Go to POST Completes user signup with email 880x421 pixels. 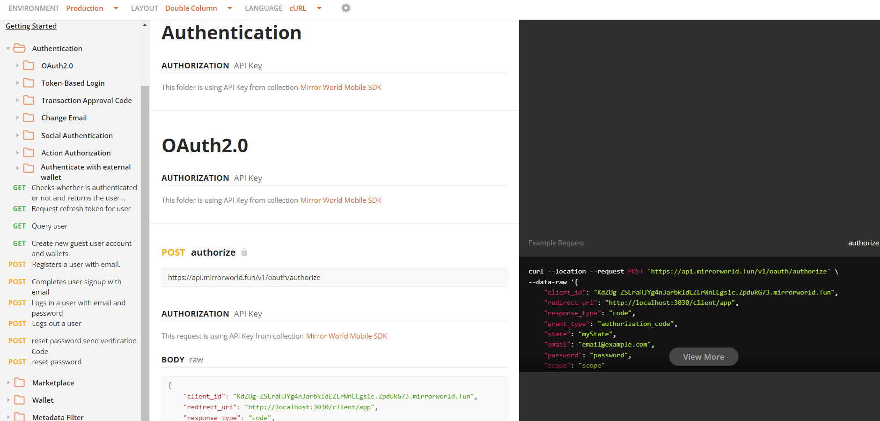tap(65, 287)
